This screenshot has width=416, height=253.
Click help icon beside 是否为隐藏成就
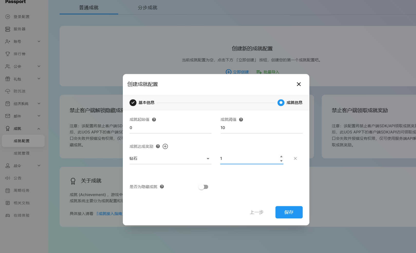point(162,187)
